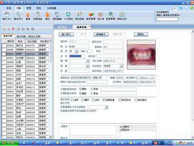The height and width of the screenshot is (146, 194).
Task: Click the Windows Start button
Action: tap(9, 143)
